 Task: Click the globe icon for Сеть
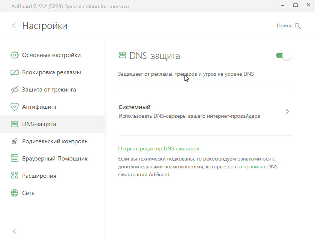(15, 193)
